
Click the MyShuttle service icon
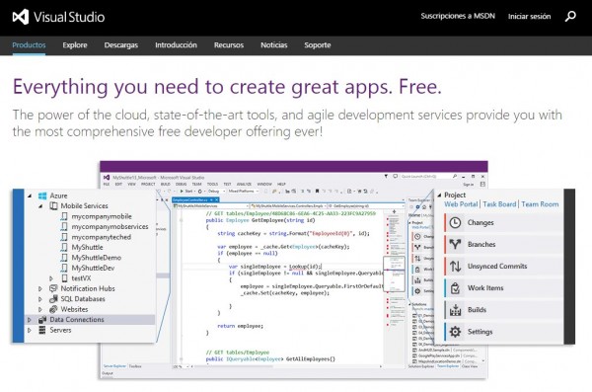(64, 247)
